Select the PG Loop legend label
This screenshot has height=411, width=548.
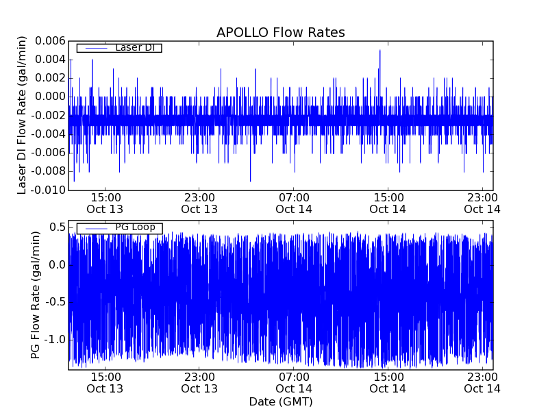click(x=135, y=227)
